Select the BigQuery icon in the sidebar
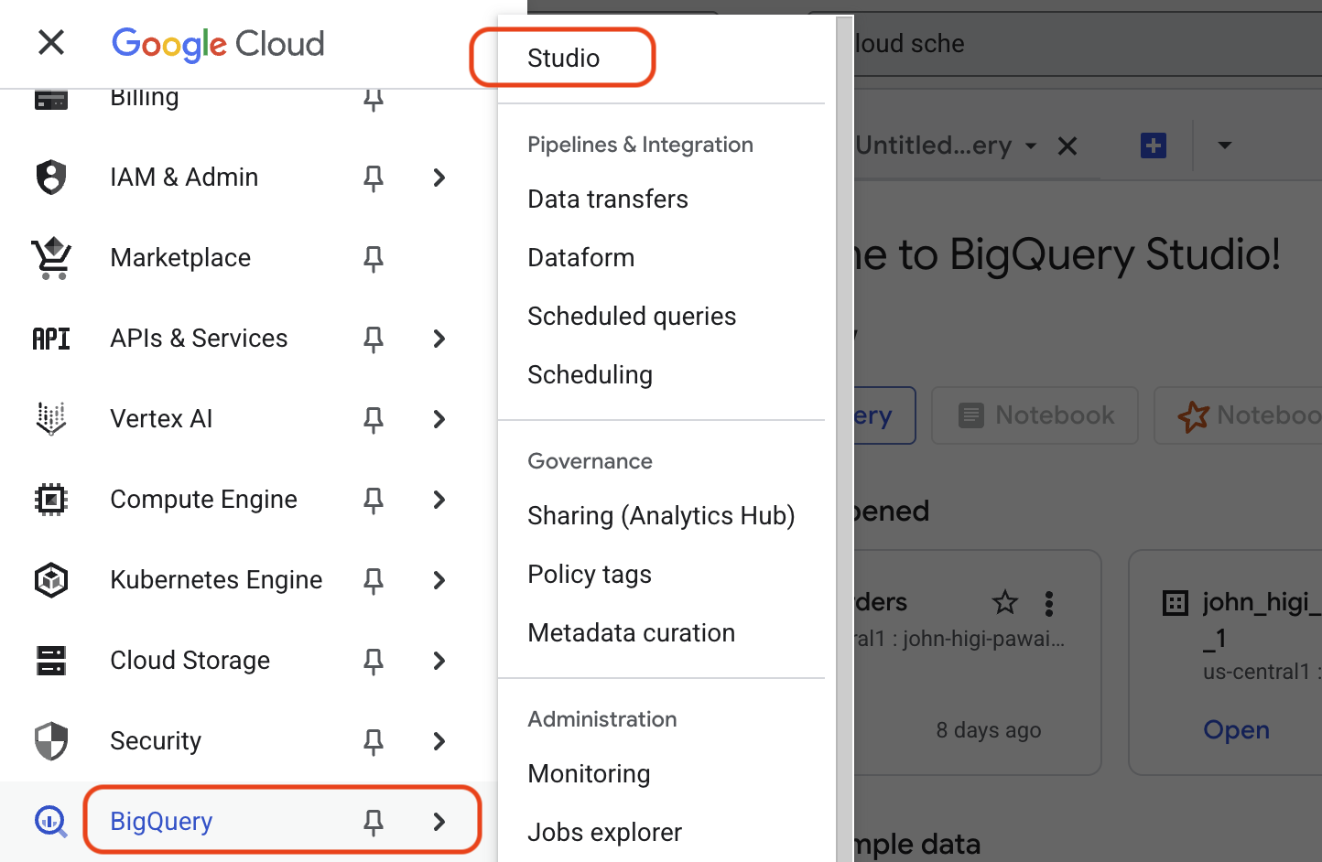The height and width of the screenshot is (862, 1322). (50, 821)
